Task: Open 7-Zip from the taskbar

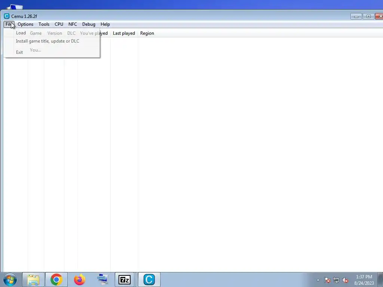Action: (125, 280)
